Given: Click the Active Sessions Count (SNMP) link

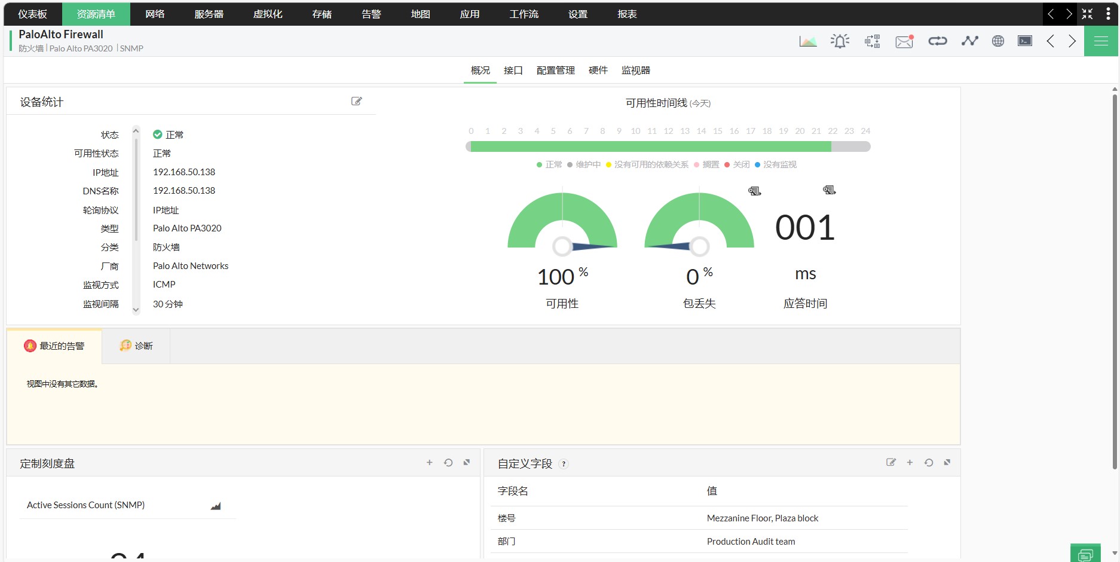Looking at the screenshot, I should [85, 505].
